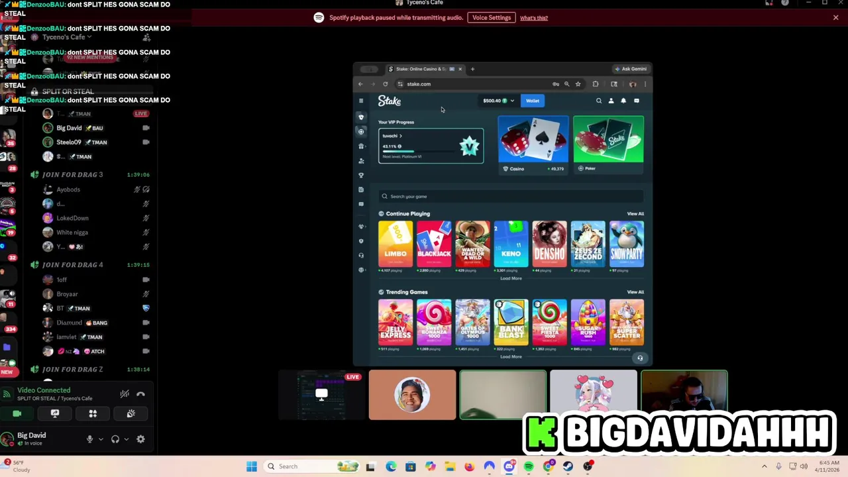Open Steam from the taskbar

tap(568, 466)
